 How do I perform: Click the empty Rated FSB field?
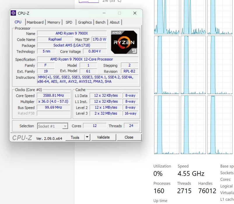(x=53, y=113)
